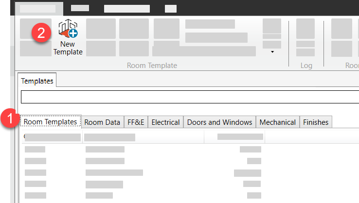Image resolution: width=359 pixels, height=203 pixels.
Task: Select the highlighted active ribbon tab
Action: point(38,8)
